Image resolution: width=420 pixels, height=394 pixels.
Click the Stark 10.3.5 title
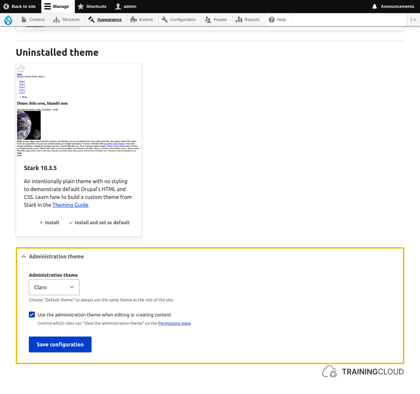[40, 168]
